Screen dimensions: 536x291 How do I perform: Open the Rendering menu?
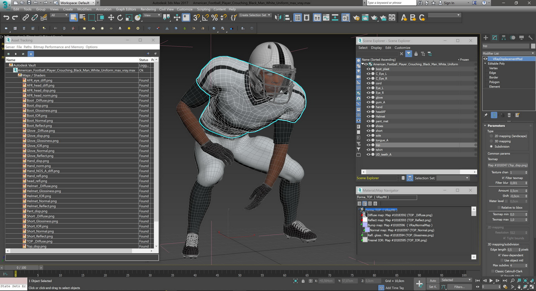tap(148, 9)
